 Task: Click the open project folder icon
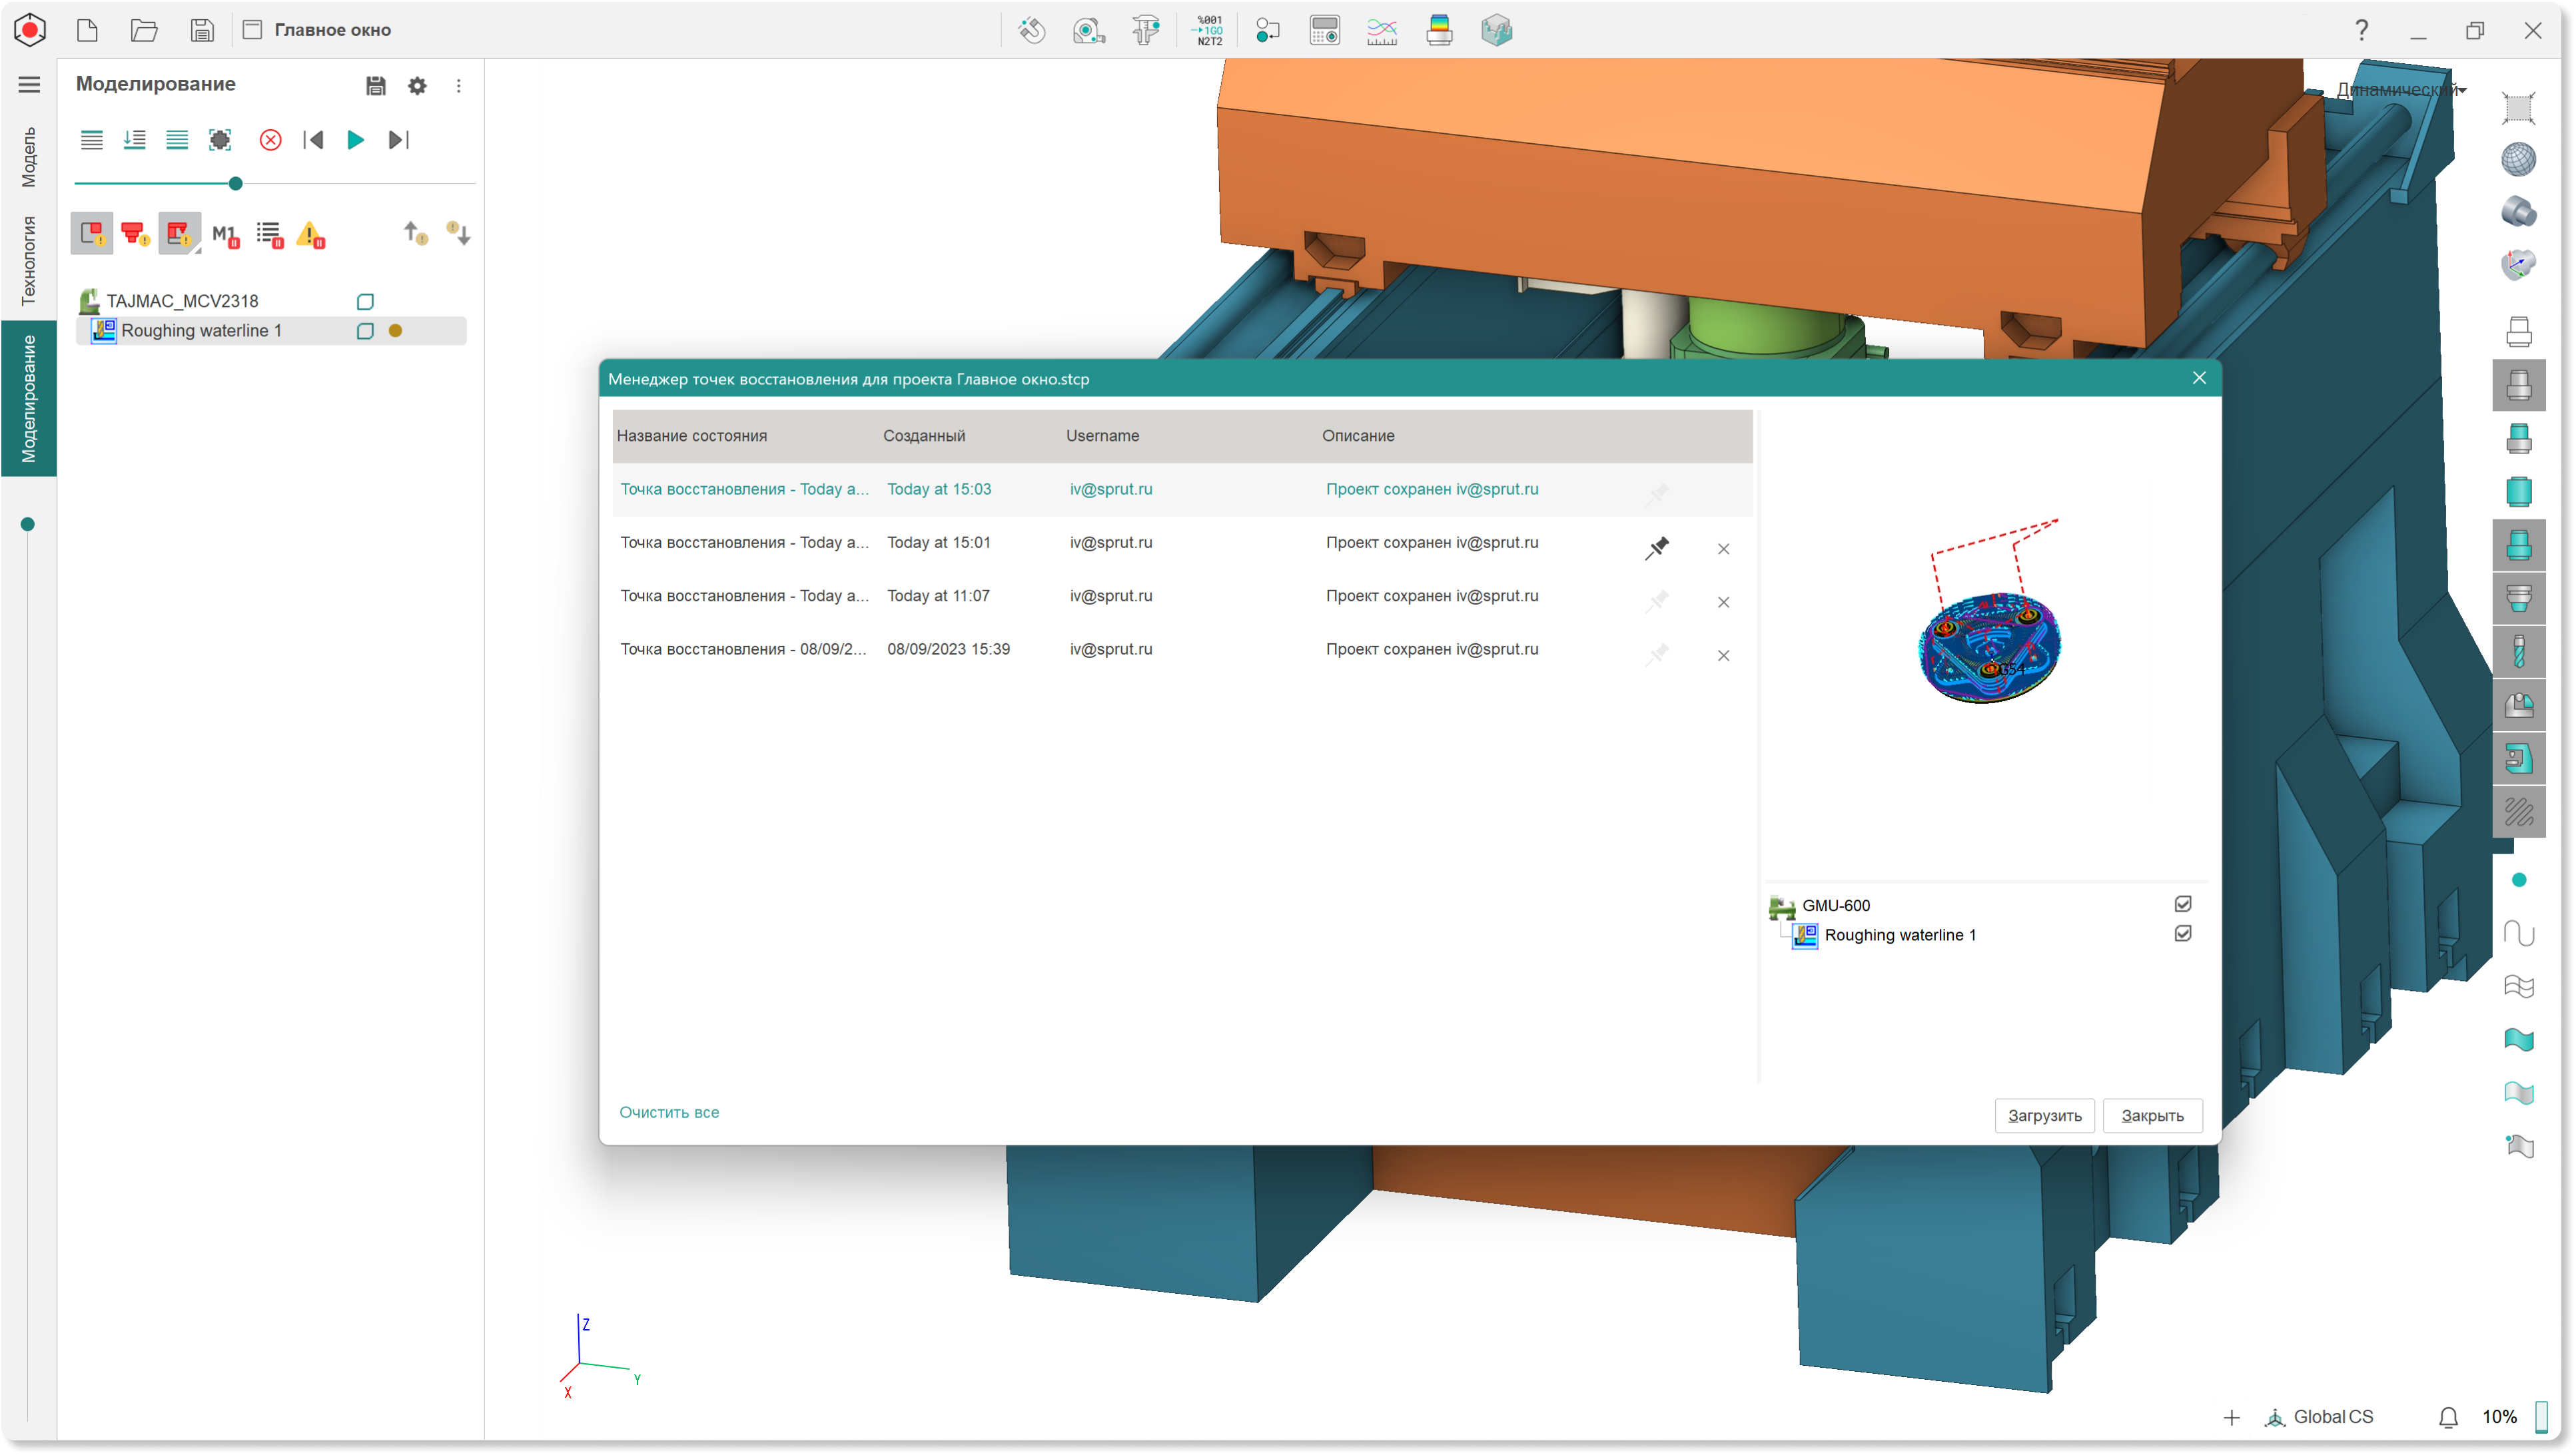[144, 30]
